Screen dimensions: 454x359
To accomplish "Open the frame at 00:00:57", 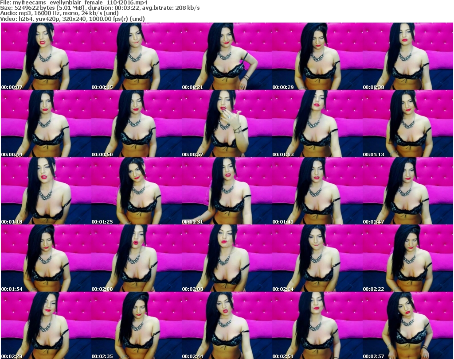I will (227, 124).
